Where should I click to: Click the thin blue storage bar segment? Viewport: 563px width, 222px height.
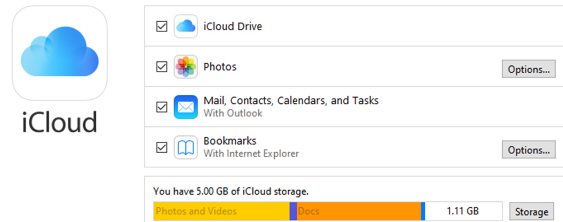[423, 211]
